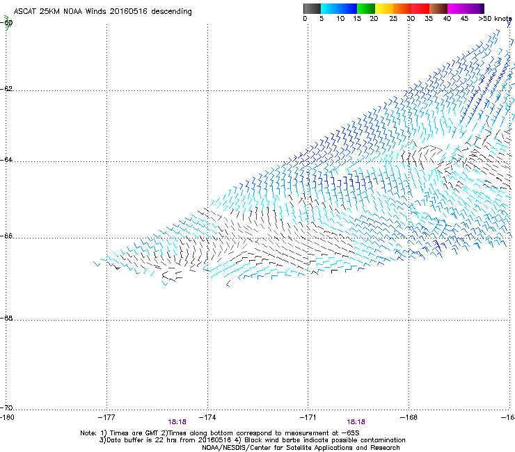Image resolution: width=515 pixels, height=452 pixels.
Task: Click the 'Times are GMT' note line
Action: coord(220,433)
